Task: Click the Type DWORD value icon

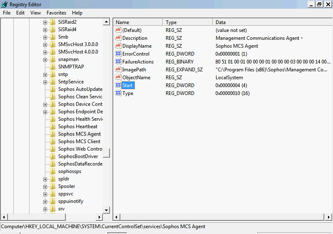Action: pos(118,93)
